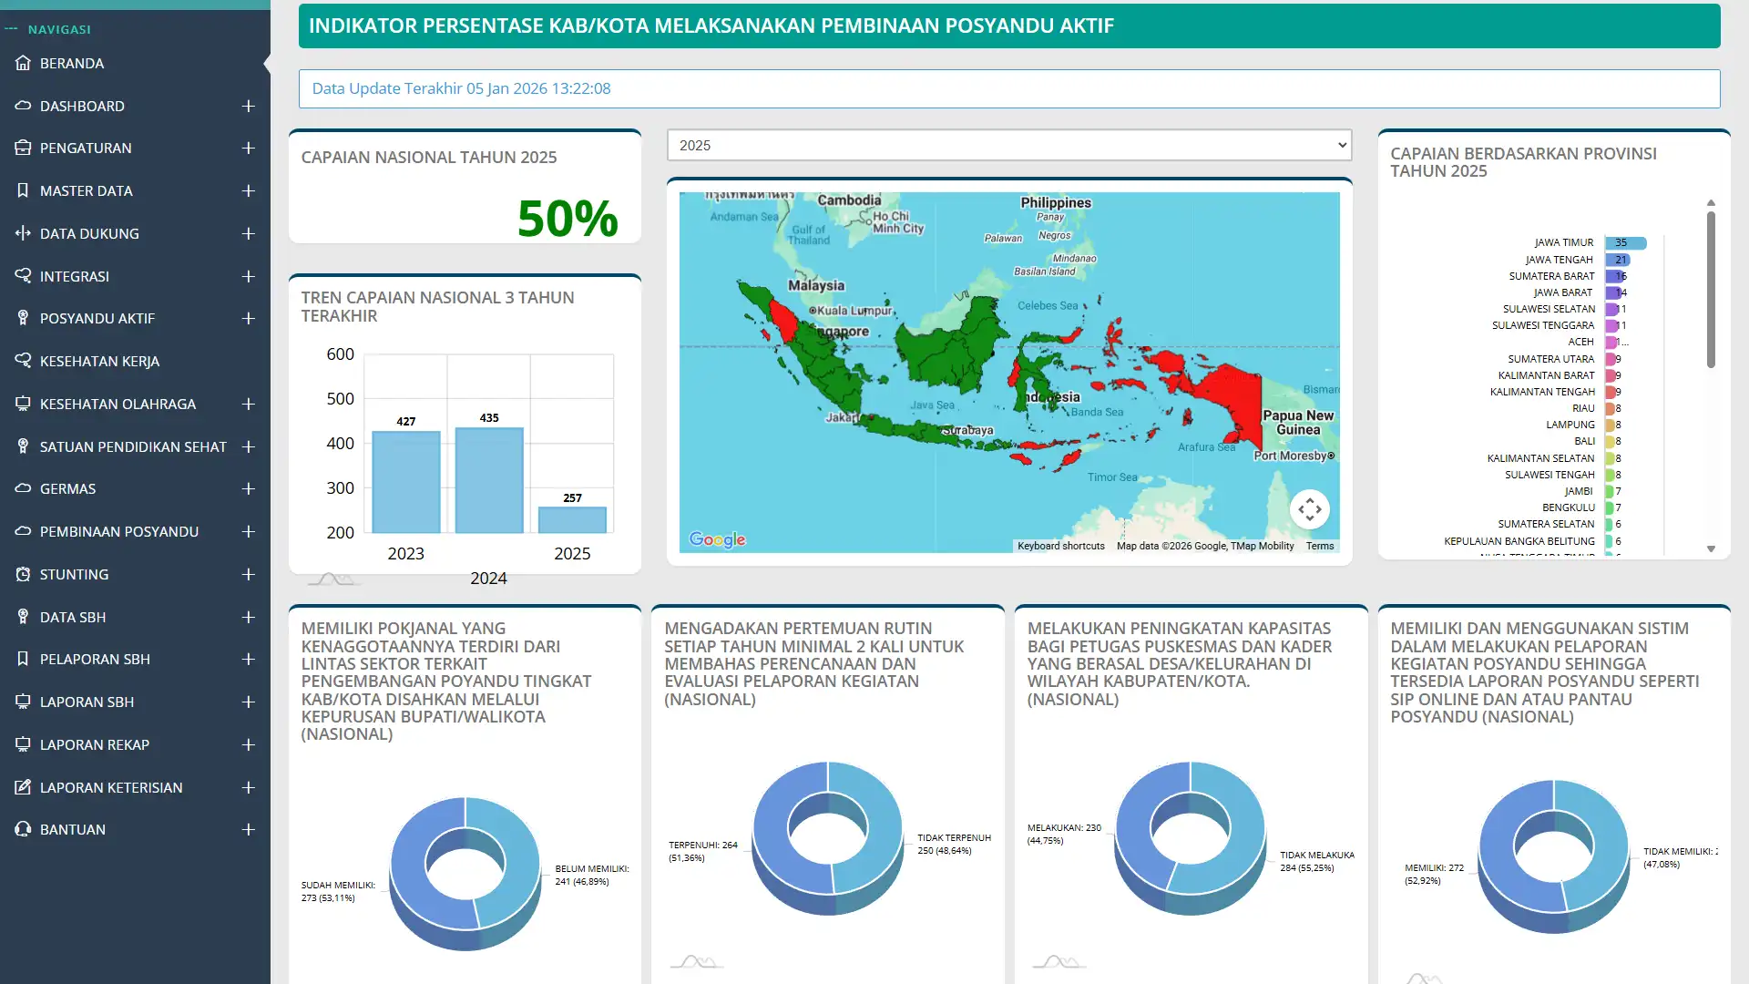The height and width of the screenshot is (984, 1749).
Task: Click the home icon beside BERANDA
Action: [23, 63]
